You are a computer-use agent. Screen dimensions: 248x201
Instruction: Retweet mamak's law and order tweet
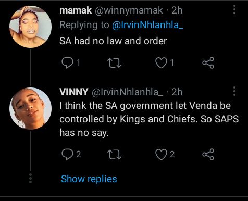(x=114, y=63)
